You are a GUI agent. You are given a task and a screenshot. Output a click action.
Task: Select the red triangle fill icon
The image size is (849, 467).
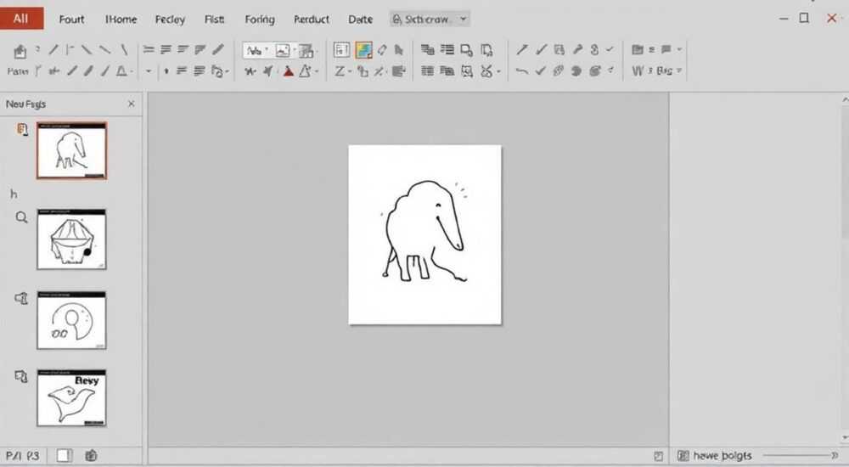click(x=289, y=71)
